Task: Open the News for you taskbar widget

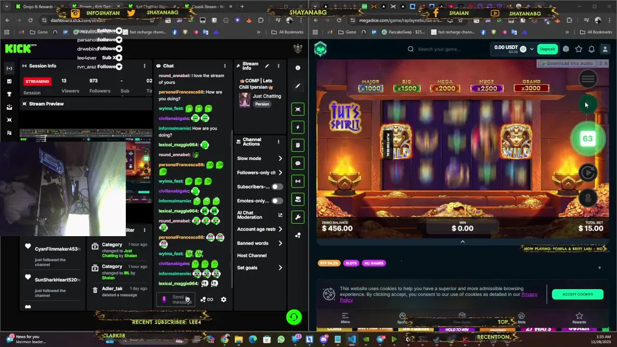Action: [x=27, y=339]
